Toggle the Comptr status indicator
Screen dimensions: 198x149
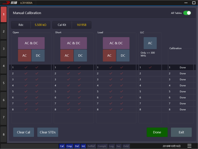pyautogui.click(x=102, y=146)
